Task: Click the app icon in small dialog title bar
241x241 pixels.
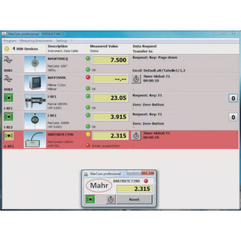Action: [x=86, y=174]
